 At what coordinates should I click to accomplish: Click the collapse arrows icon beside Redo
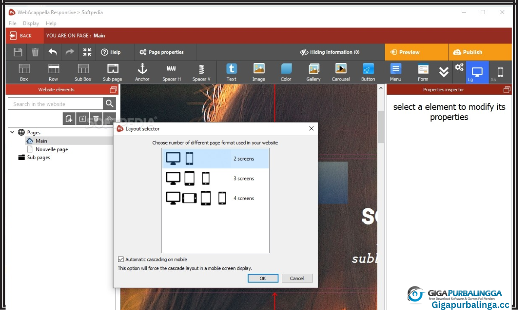coord(87,52)
